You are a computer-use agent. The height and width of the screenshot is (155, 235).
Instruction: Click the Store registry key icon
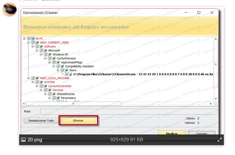[66, 70]
